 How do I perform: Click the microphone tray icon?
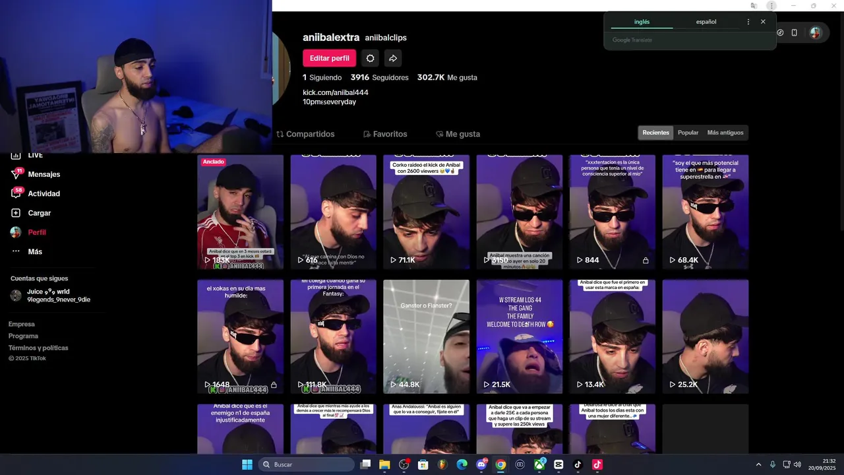[773, 464]
